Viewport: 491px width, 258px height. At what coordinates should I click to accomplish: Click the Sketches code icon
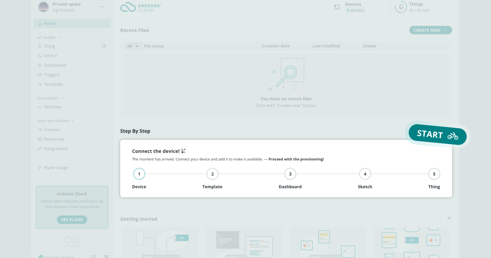click(40, 107)
